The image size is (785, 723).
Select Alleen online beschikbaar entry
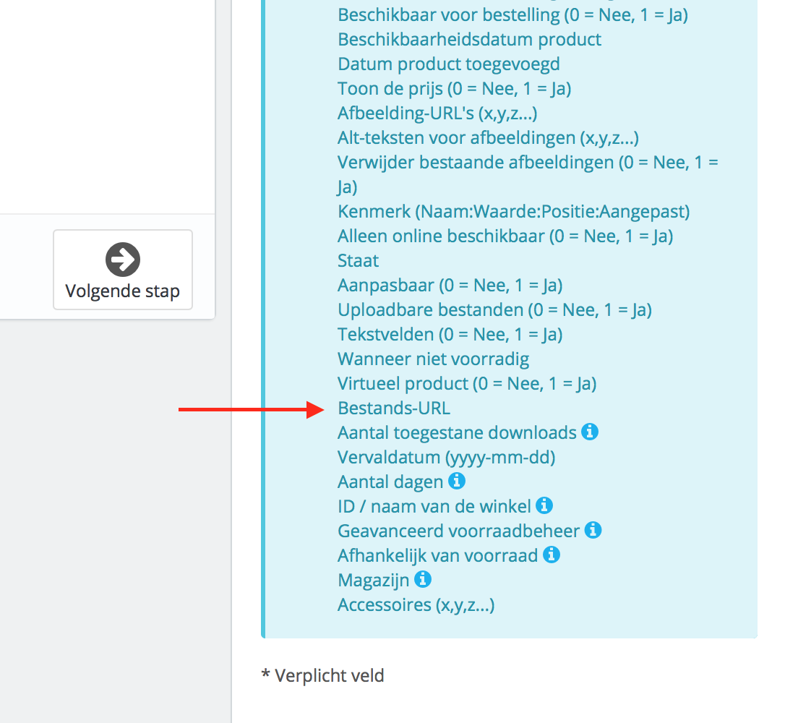tap(505, 236)
